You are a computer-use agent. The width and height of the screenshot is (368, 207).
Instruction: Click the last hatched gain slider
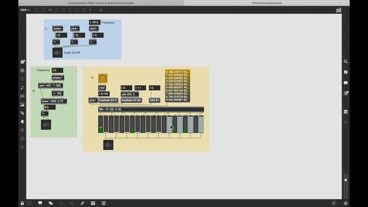[201, 124]
